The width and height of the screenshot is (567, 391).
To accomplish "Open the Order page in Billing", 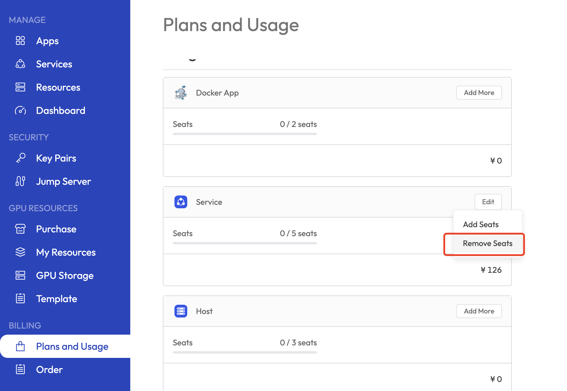I will tap(49, 370).
